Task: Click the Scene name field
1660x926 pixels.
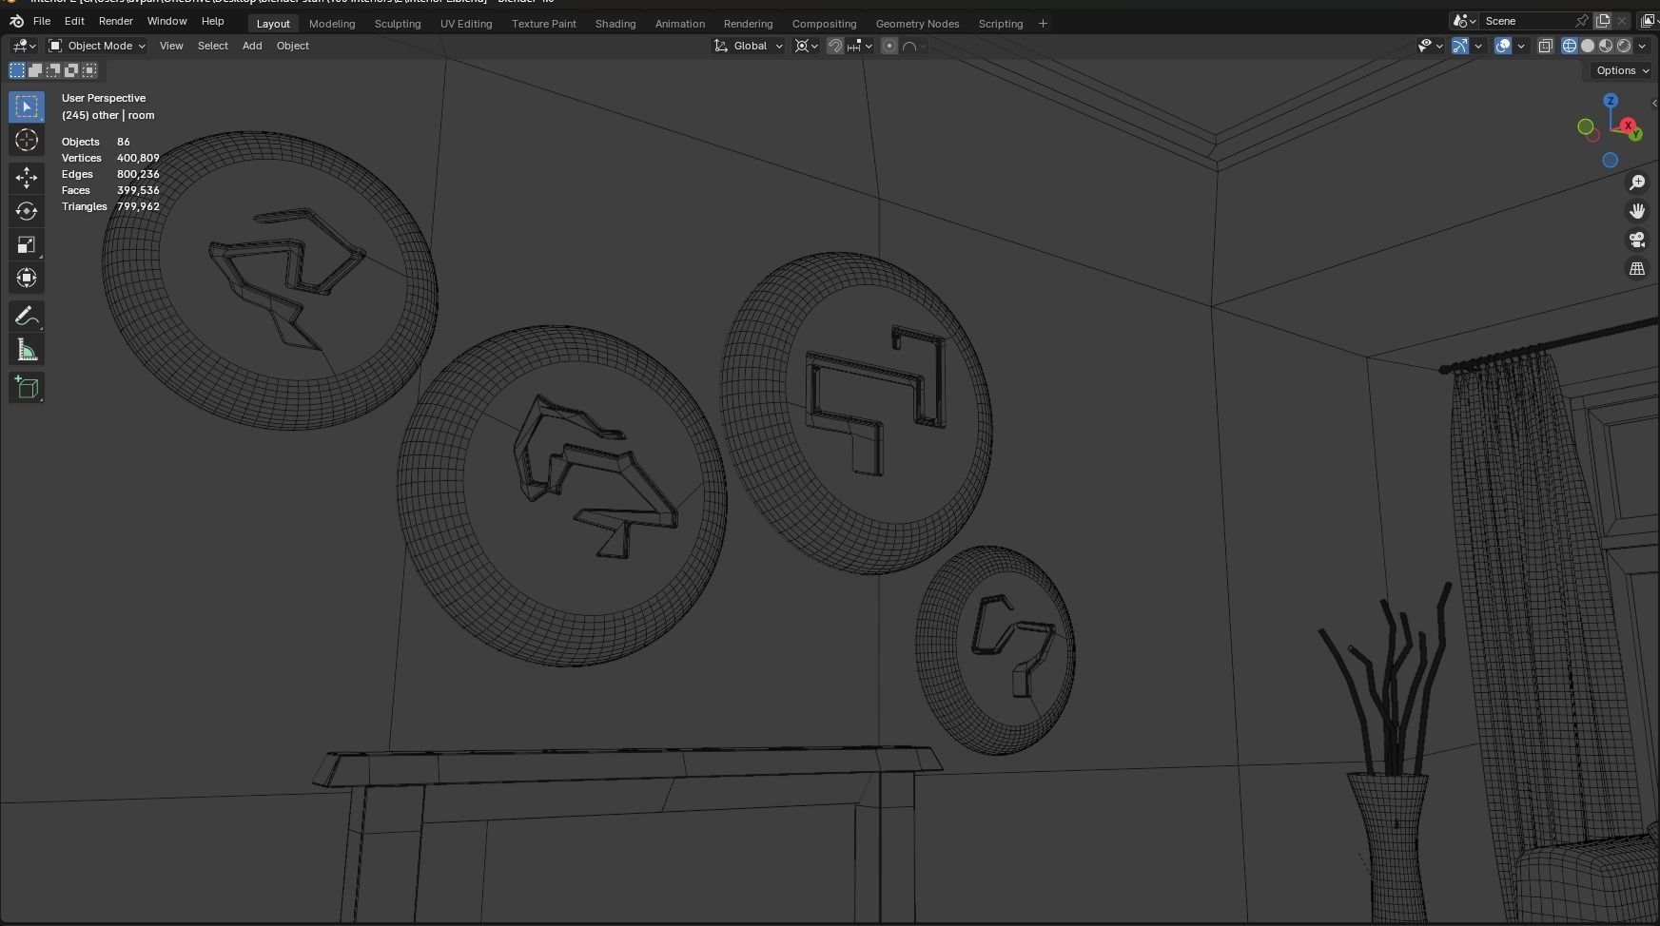Action: tap(1528, 21)
